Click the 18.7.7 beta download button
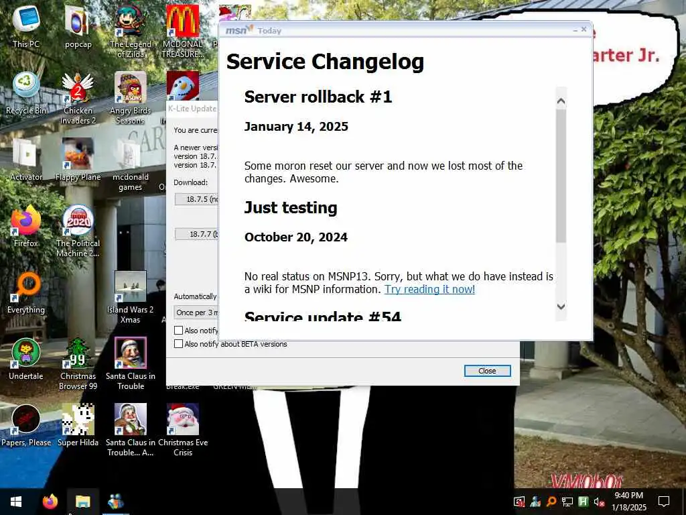The image size is (686, 515). [196, 234]
